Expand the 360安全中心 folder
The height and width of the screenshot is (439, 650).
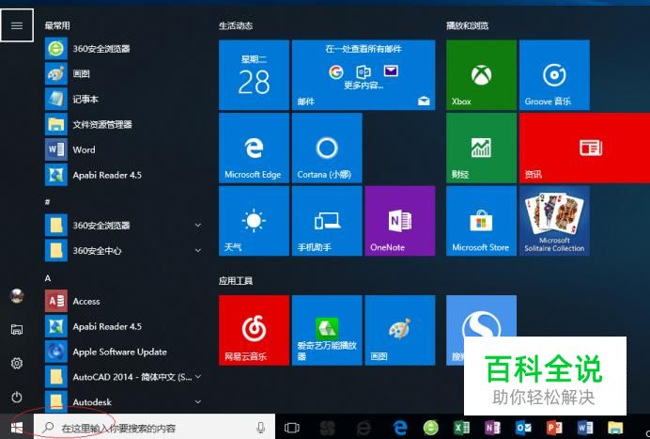tap(124, 251)
